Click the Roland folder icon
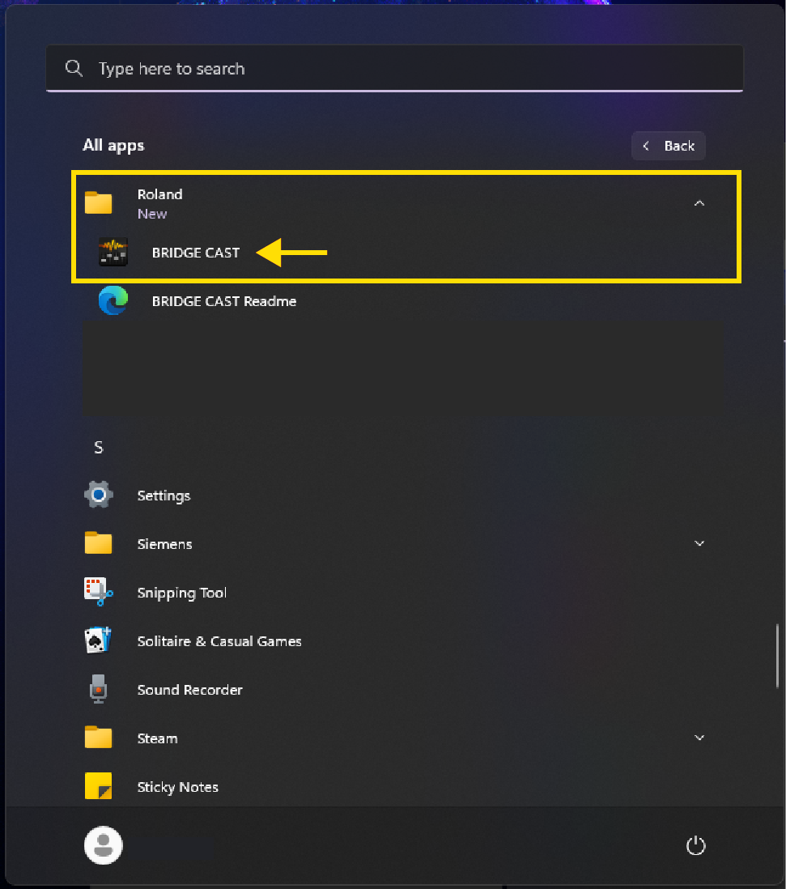Screen dimensions: 786x889 coord(98,202)
